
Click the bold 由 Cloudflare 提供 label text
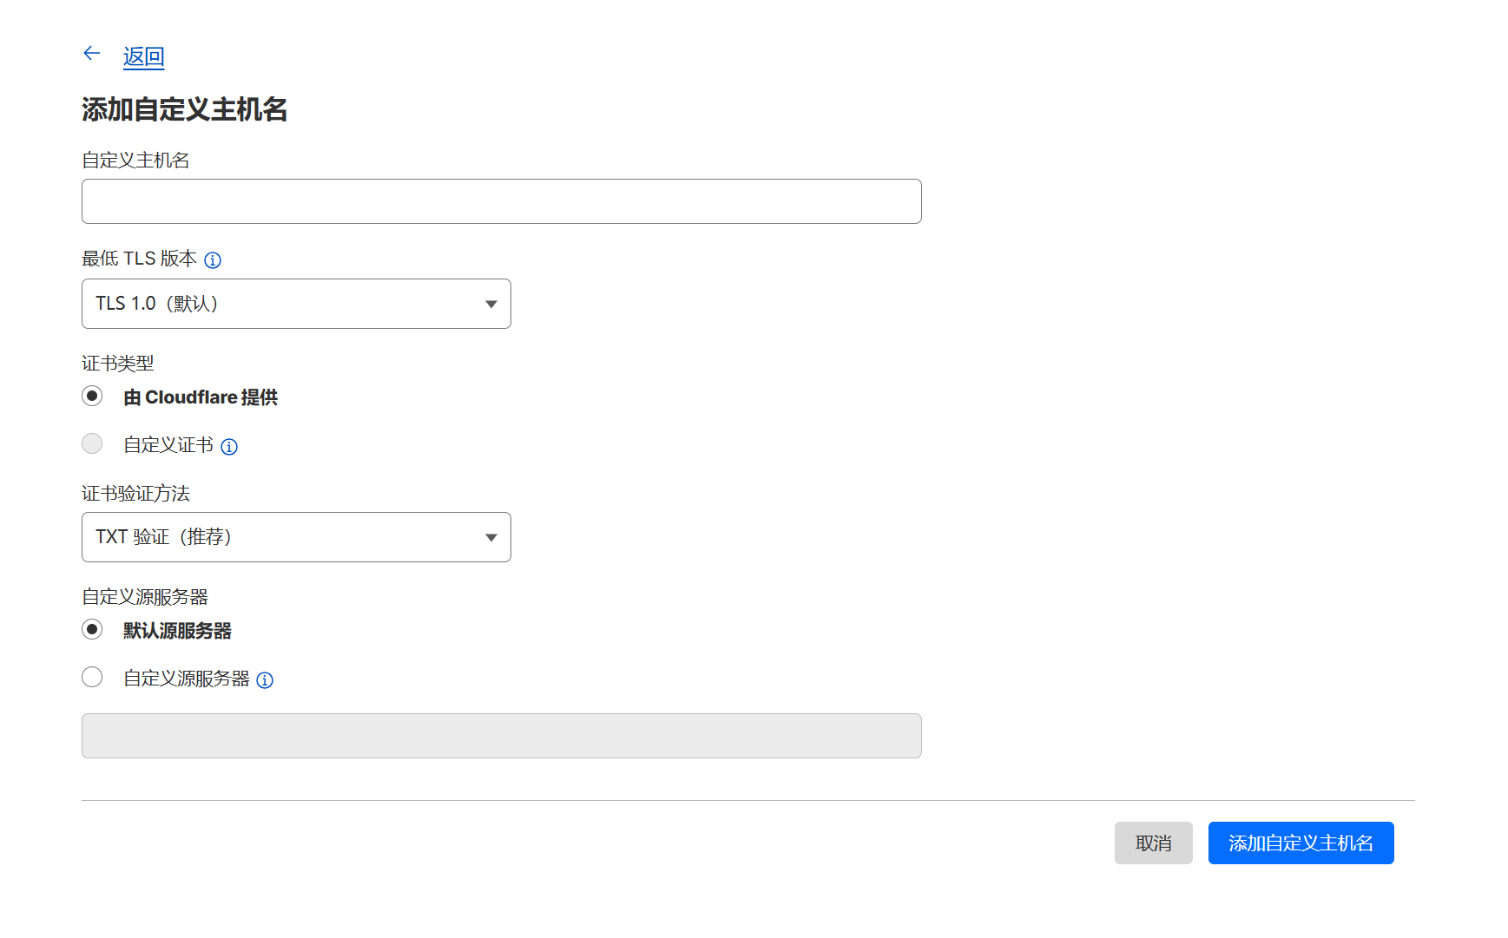(x=201, y=397)
